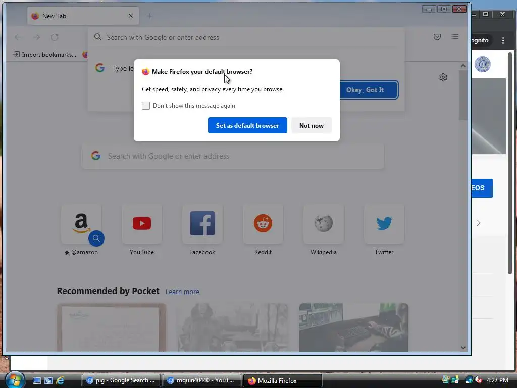The image size is (517, 388).
Task: Click the 4:27 PM system clock
Action: pos(497,380)
